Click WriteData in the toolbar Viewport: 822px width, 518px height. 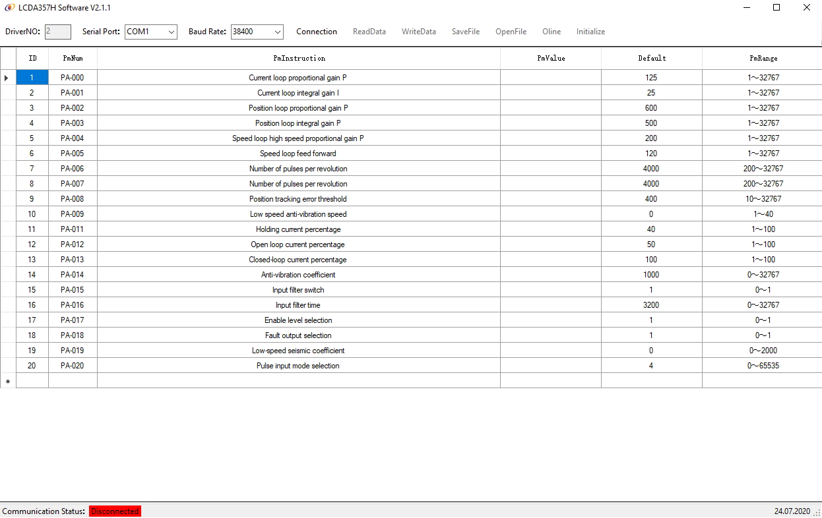coord(419,32)
